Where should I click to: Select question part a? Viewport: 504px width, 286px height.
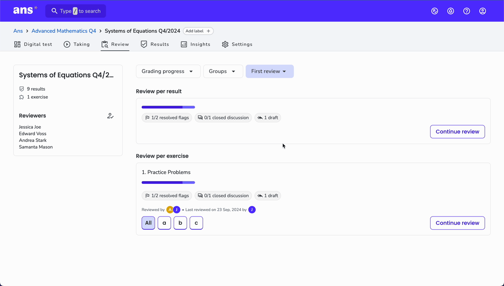[x=164, y=223]
